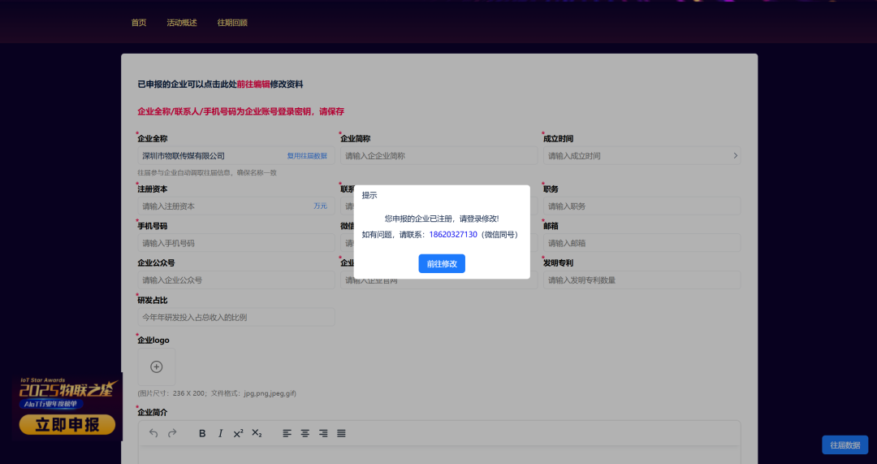Align text left in the editor
Image resolution: width=877 pixels, height=464 pixels.
(287, 433)
